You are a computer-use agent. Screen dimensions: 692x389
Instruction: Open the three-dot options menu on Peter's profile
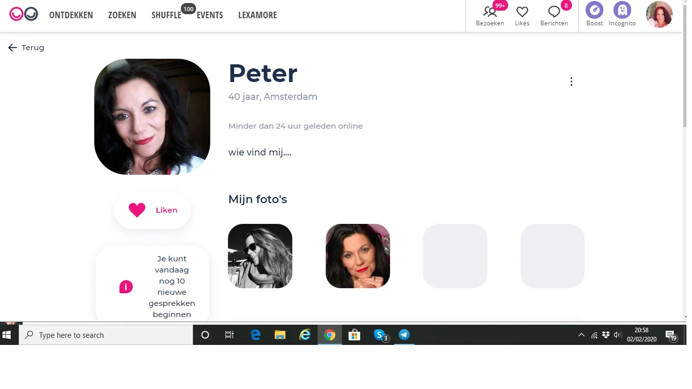571,81
